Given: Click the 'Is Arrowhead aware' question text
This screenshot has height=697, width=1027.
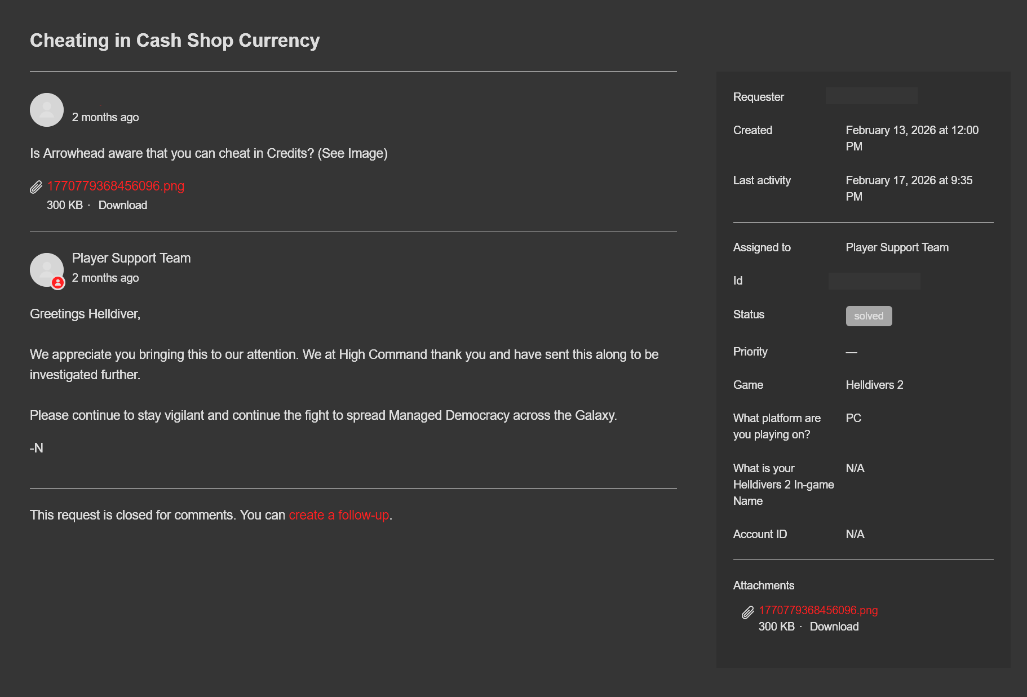Looking at the screenshot, I should (x=209, y=153).
